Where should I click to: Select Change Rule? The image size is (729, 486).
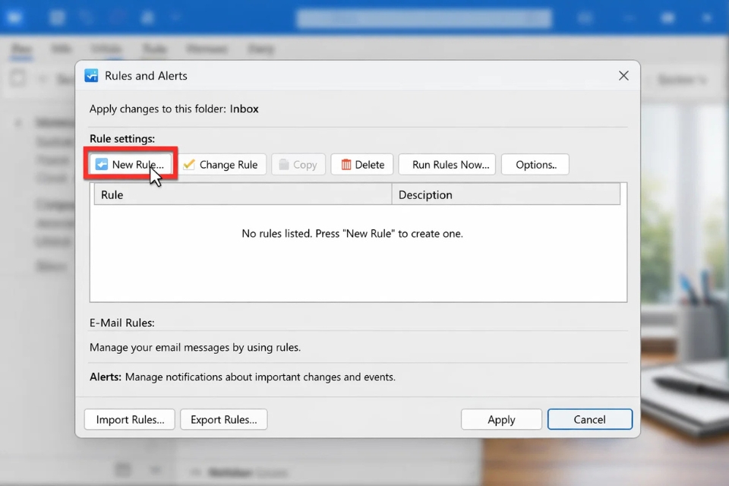click(x=222, y=164)
